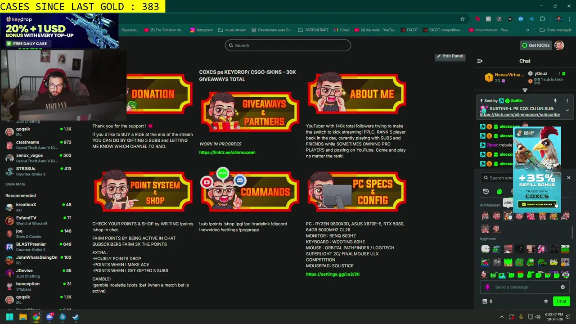Viewport: 576px width, 324px height.
Task: Collapse the chat panel arrow icon
Action: [x=480, y=61]
